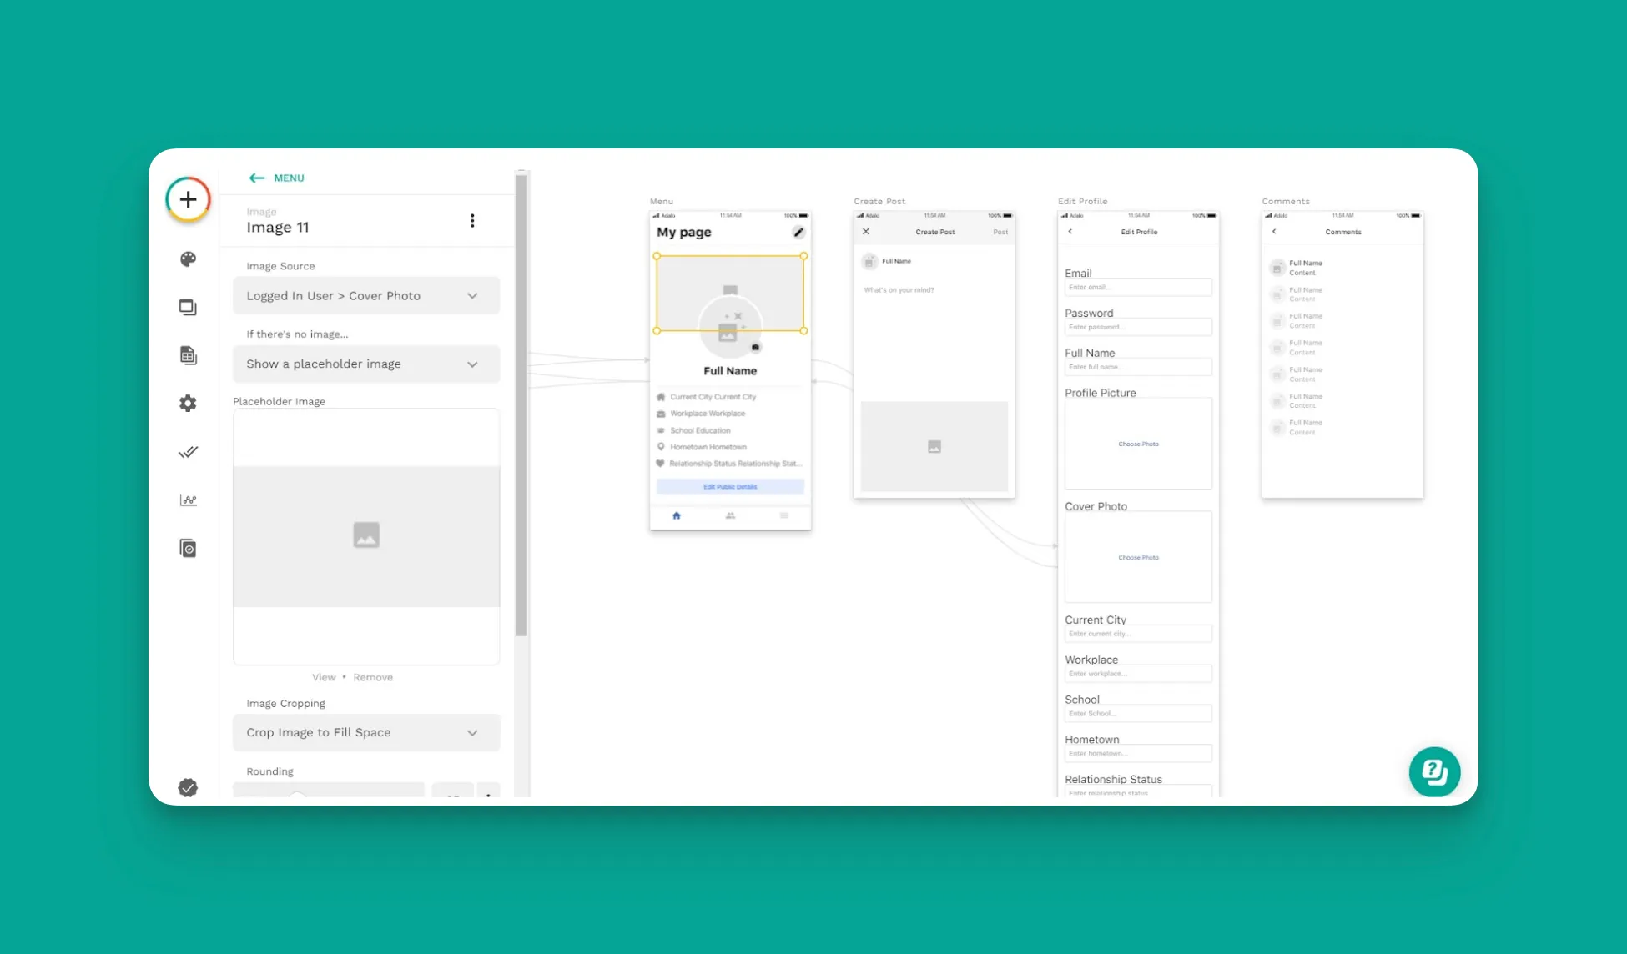This screenshot has height=954, width=1627.
Task: Select the home icon in My page navbar
Action: [676, 516]
